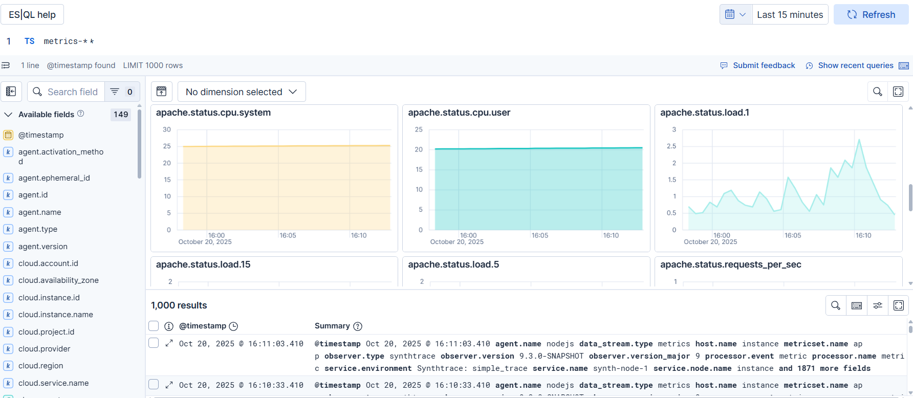Open results table display options icon
The height and width of the screenshot is (398, 913).
pos(878,305)
